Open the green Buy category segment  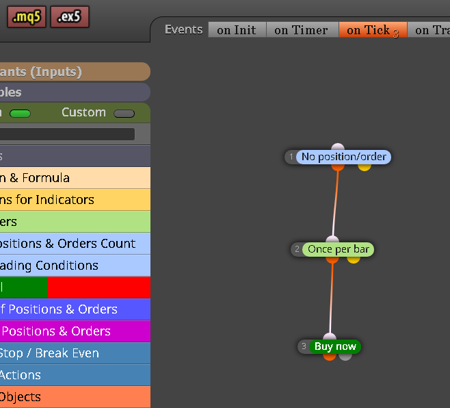coord(24,288)
